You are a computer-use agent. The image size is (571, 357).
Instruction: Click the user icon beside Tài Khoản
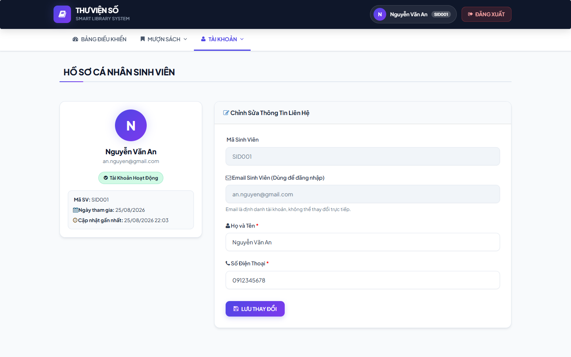pos(203,39)
